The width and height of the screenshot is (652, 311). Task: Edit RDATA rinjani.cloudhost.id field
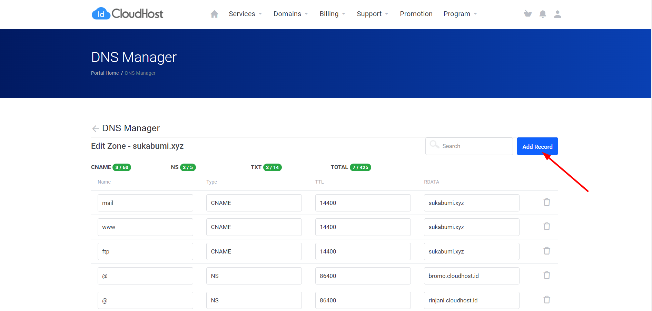(472, 300)
